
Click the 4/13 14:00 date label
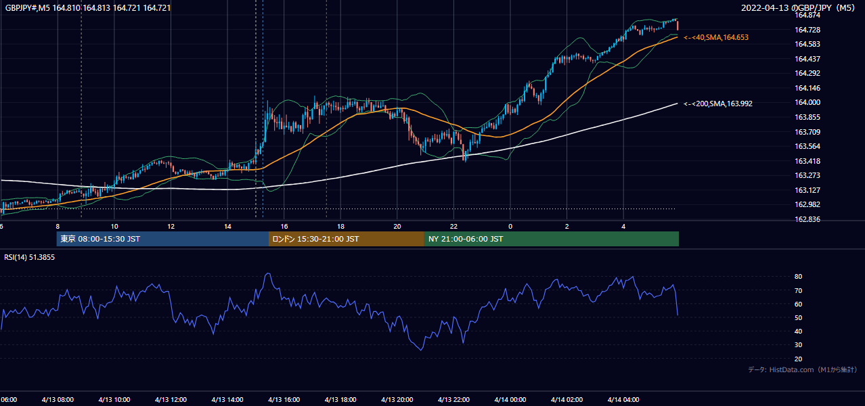tap(227, 400)
